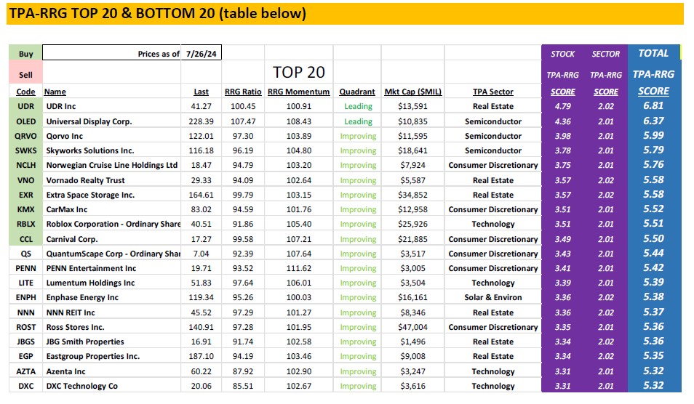Select the SWKS ticker code cell
The width and height of the screenshot is (694, 404).
coord(25,150)
